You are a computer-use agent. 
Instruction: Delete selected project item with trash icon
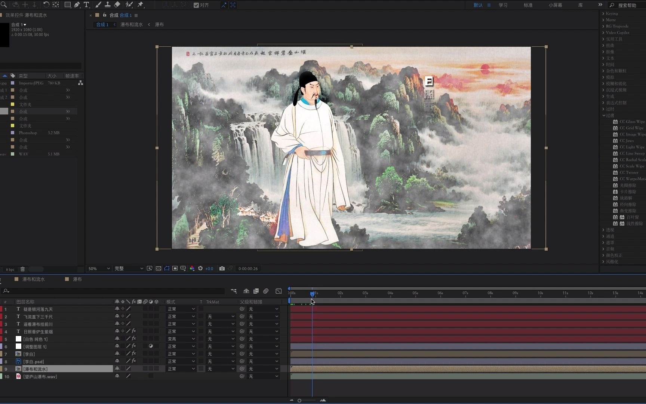pos(22,269)
